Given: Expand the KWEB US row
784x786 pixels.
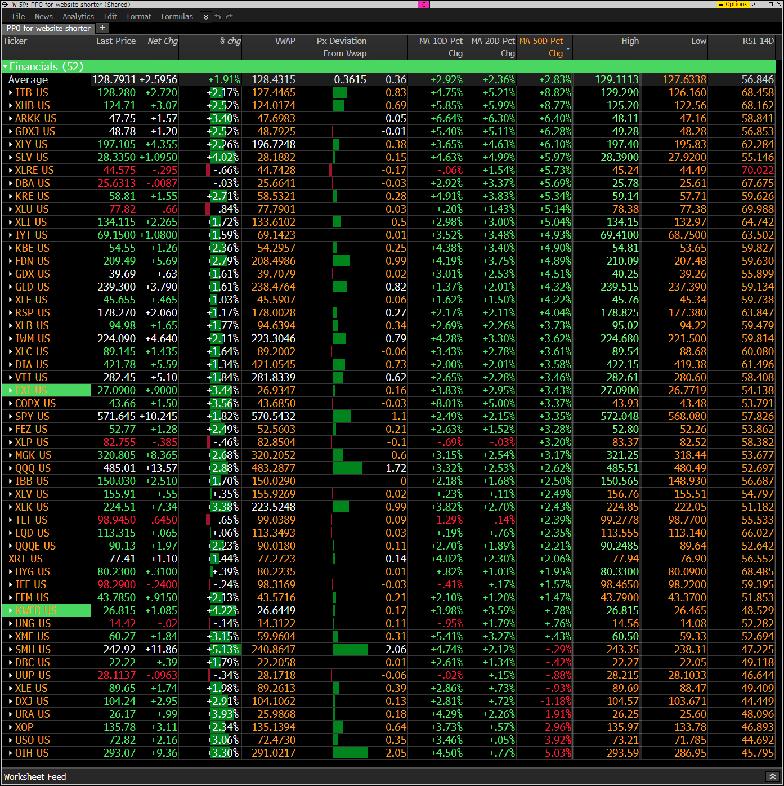Looking at the screenshot, I should tap(10, 610).
